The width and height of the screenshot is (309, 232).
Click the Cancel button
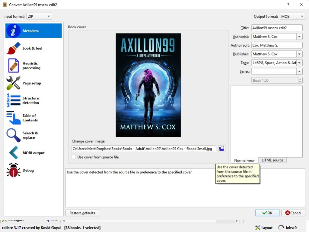[x=293, y=213]
